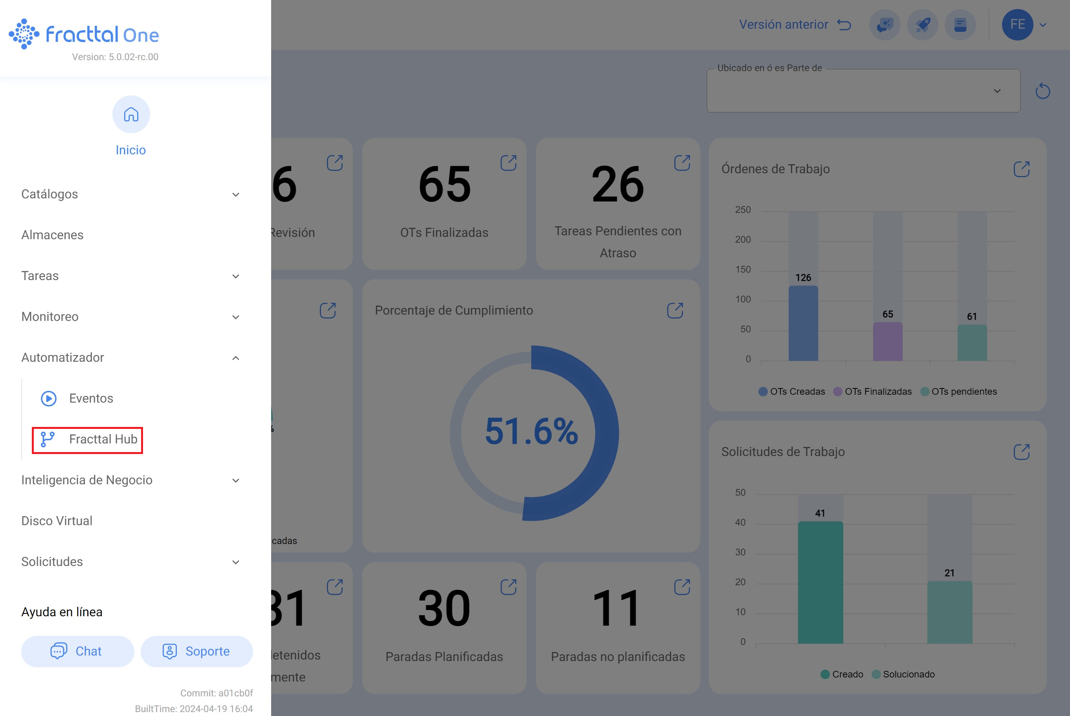
Task: Click the 65 OTs Finalizadas card
Action: coord(444,204)
